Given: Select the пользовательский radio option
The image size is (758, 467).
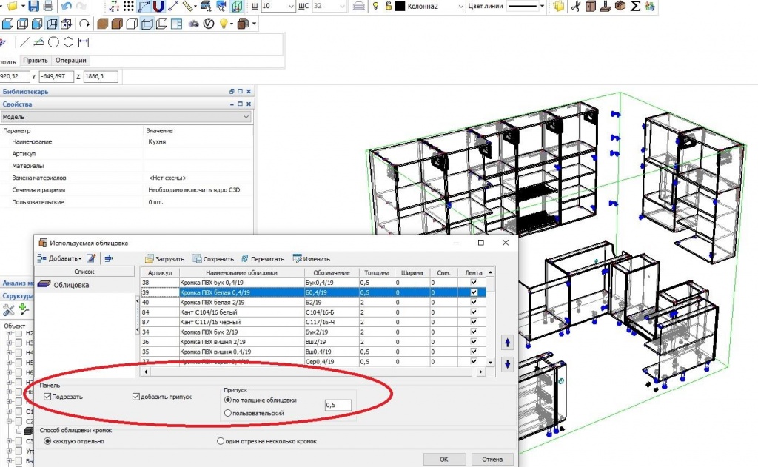Looking at the screenshot, I should click(x=227, y=412).
